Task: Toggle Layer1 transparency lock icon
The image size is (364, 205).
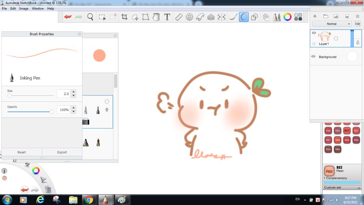Action: (358, 43)
